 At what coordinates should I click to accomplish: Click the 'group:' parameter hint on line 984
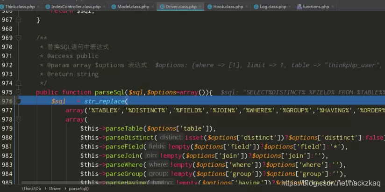tap(158, 174)
